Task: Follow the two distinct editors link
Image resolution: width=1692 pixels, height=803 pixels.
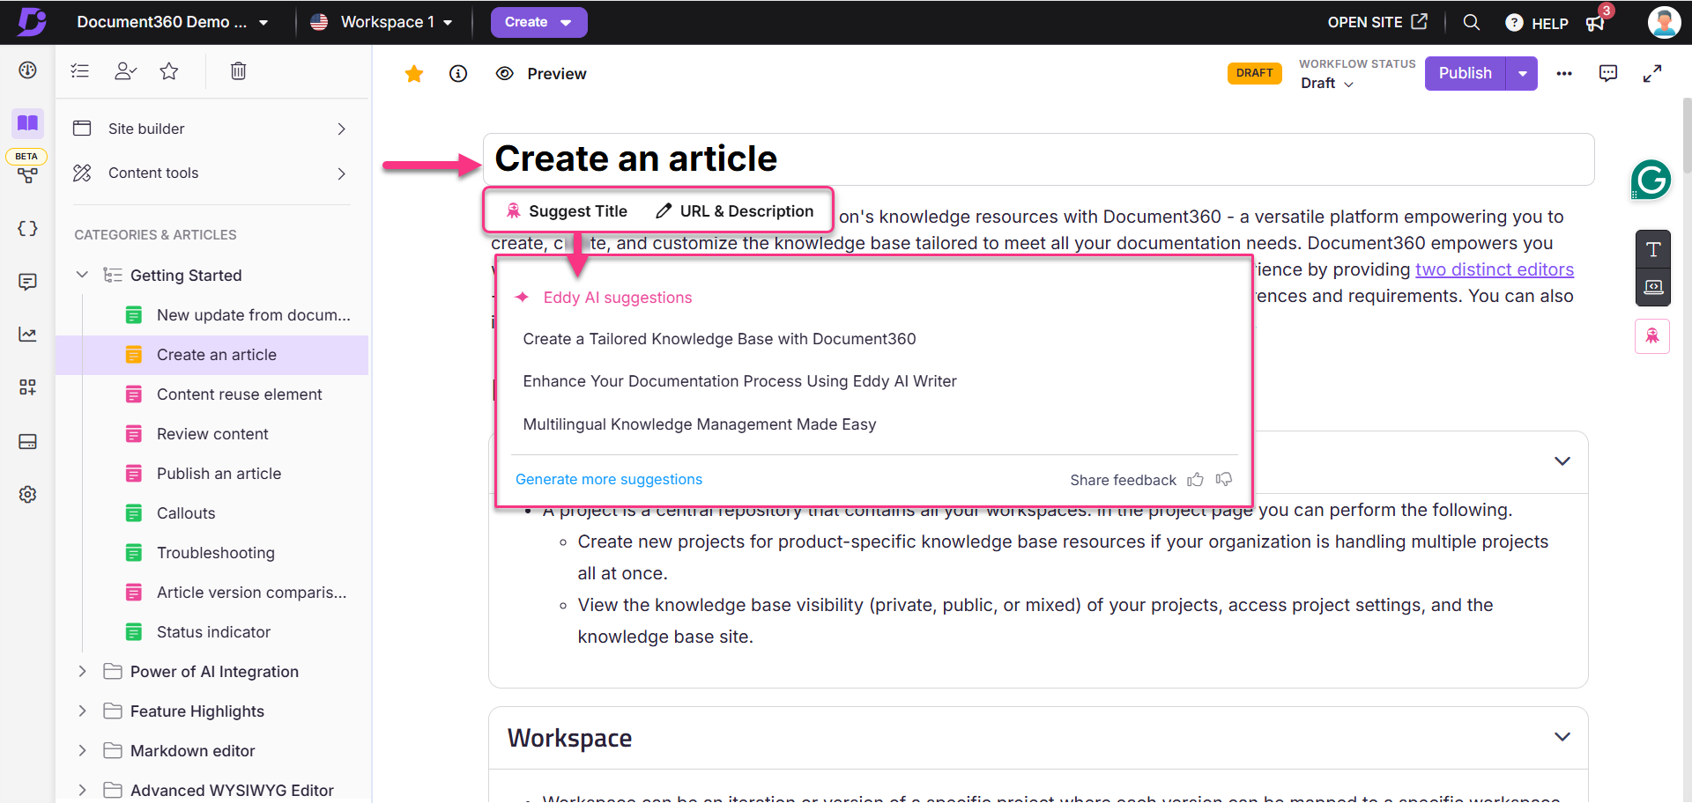Action: [x=1495, y=269]
